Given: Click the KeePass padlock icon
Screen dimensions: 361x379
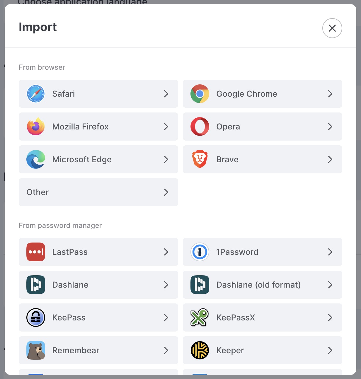Looking at the screenshot, I should tap(36, 317).
